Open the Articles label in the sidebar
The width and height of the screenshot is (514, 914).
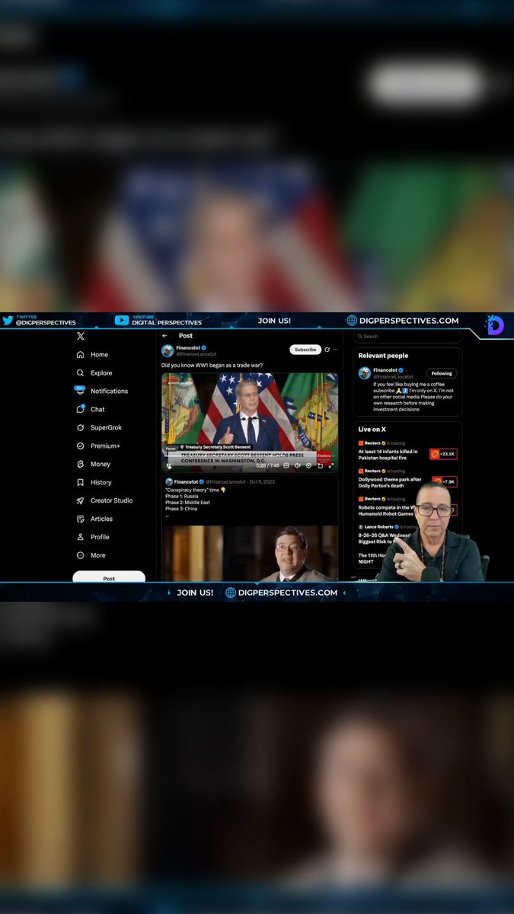101,519
